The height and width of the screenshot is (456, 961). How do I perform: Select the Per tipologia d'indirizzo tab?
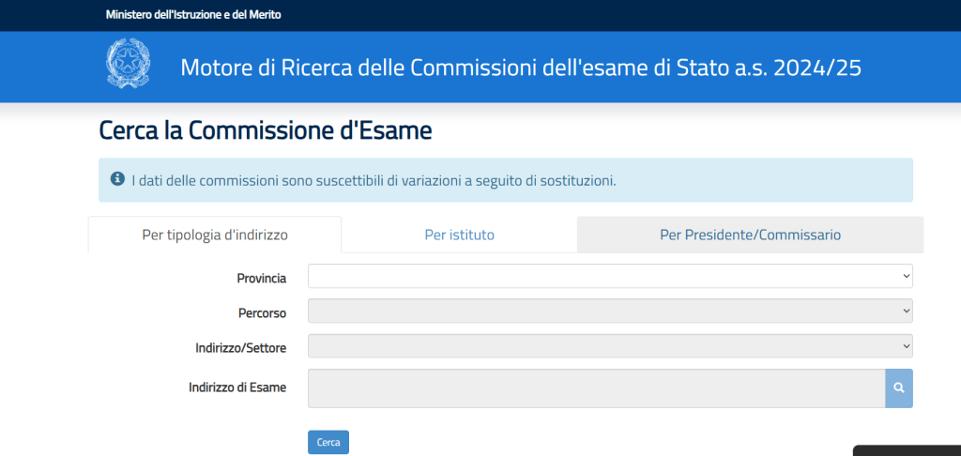pyautogui.click(x=215, y=235)
